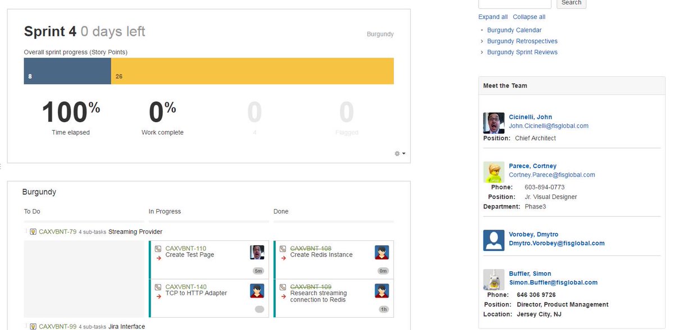The image size is (674, 330).
Task: Expand the Burgundy Retrospectives tree node
Action: pyautogui.click(x=482, y=41)
